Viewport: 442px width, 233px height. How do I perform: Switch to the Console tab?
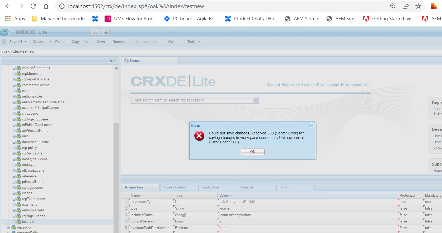click(257, 187)
